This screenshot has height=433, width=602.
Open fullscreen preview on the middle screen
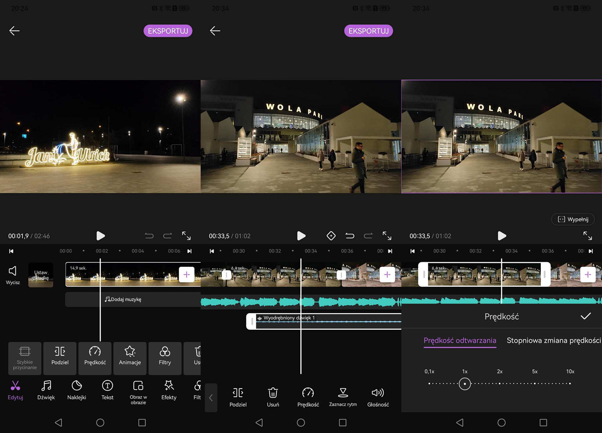[387, 236]
